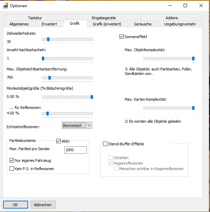Switch to the Tastatur tab
210x212 pixels.
35,18
